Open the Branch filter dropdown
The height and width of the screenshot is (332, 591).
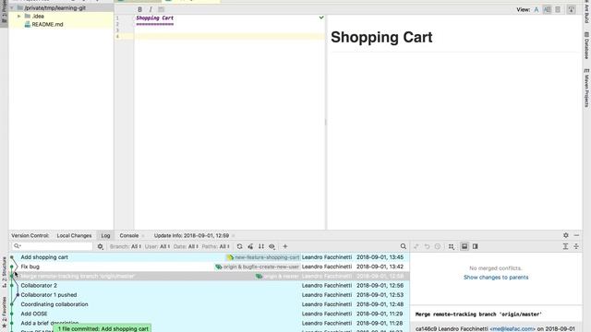coord(126,246)
